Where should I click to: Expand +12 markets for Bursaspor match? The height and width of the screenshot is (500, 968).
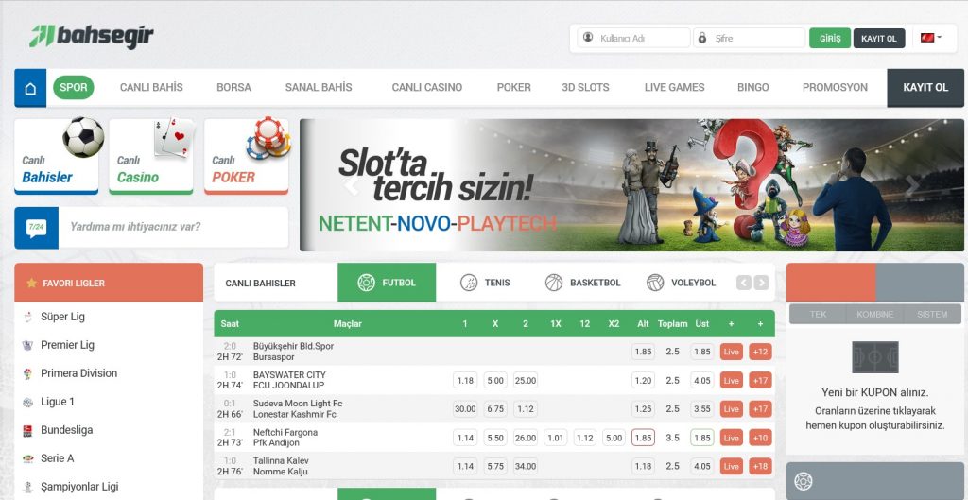(761, 352)
